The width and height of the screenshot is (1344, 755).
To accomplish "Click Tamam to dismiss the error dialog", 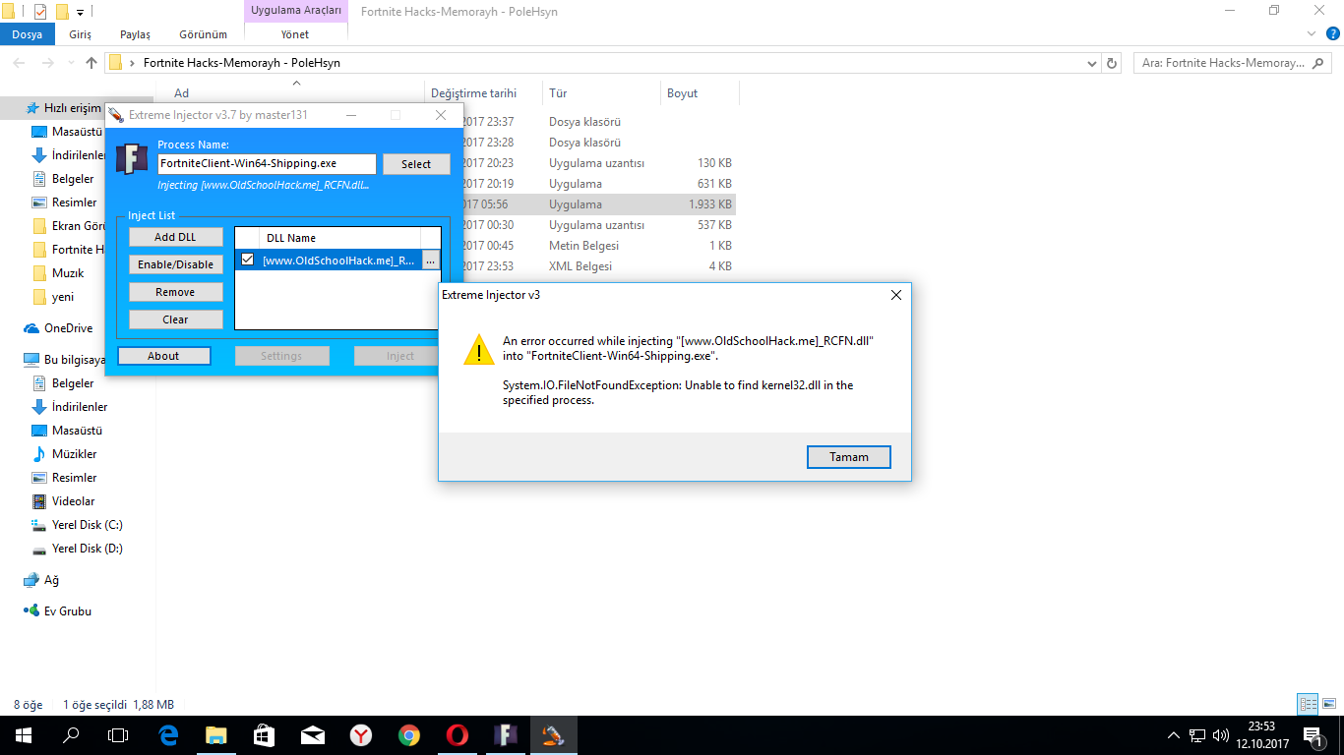I will pos(848,457).
